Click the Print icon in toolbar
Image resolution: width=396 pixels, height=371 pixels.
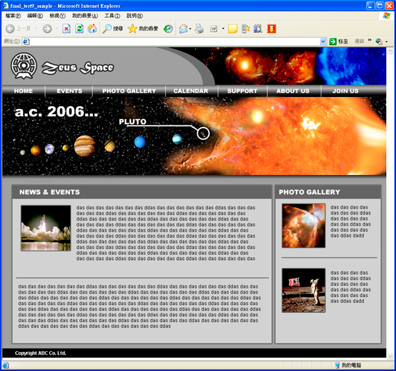[x=199, y=28]
